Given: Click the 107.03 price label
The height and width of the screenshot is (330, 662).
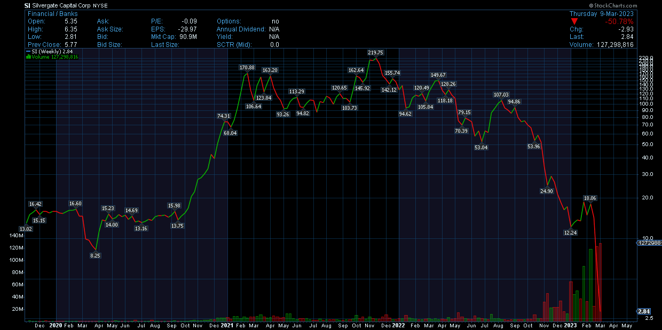Looking at the screenshot, I should [x=501, y=94].
